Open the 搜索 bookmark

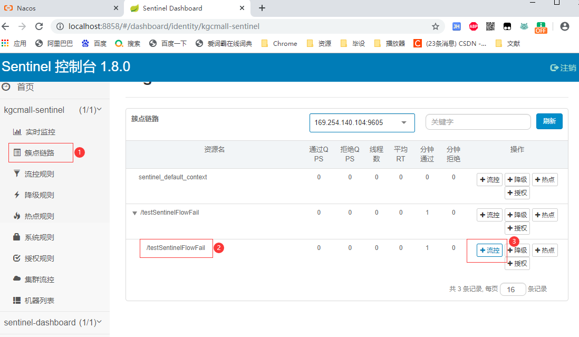click(x=128, y=44)
